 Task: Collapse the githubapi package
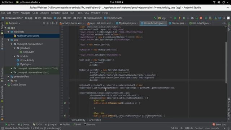[x=14, y=48]
